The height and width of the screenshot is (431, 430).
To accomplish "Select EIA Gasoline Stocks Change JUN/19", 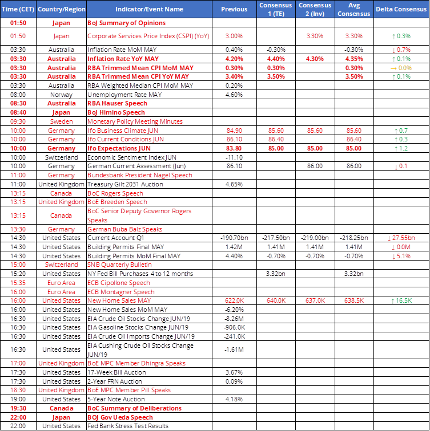I will [149, 327].
